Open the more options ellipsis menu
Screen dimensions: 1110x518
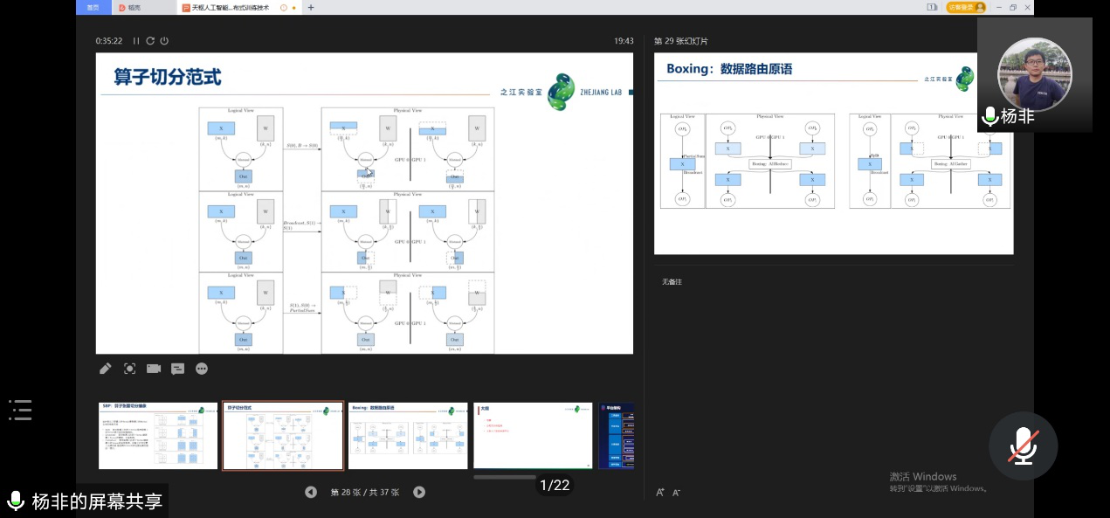click(202, 369)
